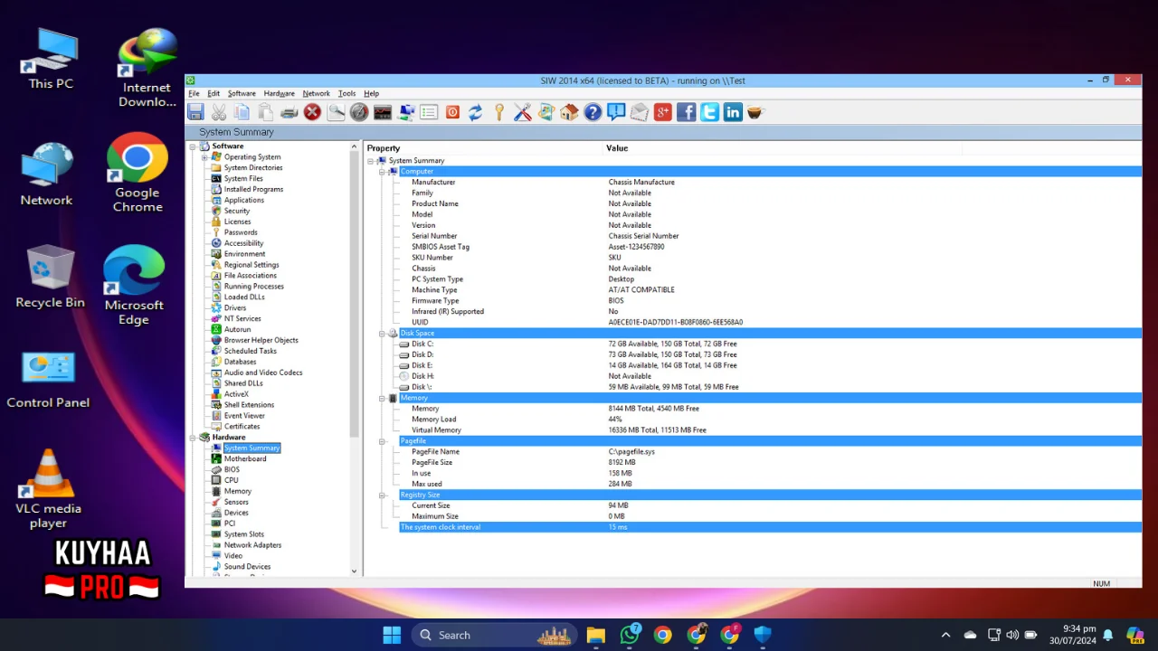Image resolution: width=1158 pixels, height=651 pixels.
Task: Click the magnifying glass search toolbar icon
Action: (336, 112)
